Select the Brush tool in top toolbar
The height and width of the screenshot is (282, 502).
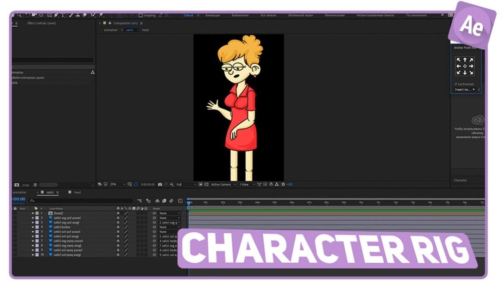coord(71,15)
